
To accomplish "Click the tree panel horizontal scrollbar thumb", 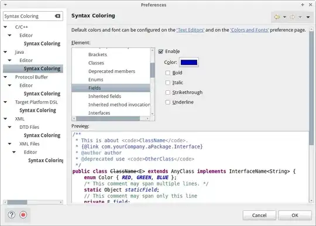I will click(x=17, y=202).
